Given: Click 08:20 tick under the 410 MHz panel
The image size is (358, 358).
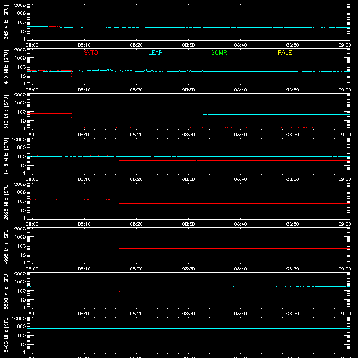Looking at the screenshot, I should [136, 90].
